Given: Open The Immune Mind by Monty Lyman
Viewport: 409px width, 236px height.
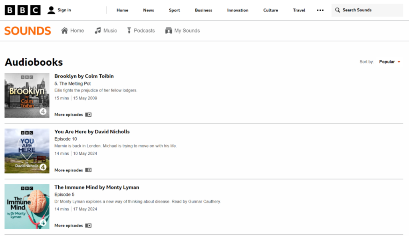Looking at the screenshot, I should pyautogui.click(x=97, y=187).
